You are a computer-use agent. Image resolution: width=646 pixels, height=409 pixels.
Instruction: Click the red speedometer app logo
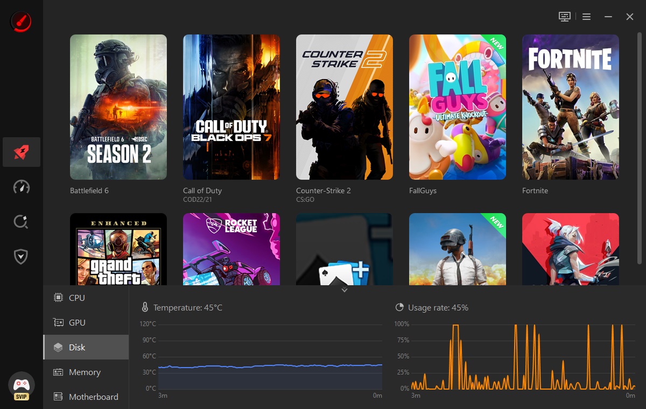click(x=21, y=22)
